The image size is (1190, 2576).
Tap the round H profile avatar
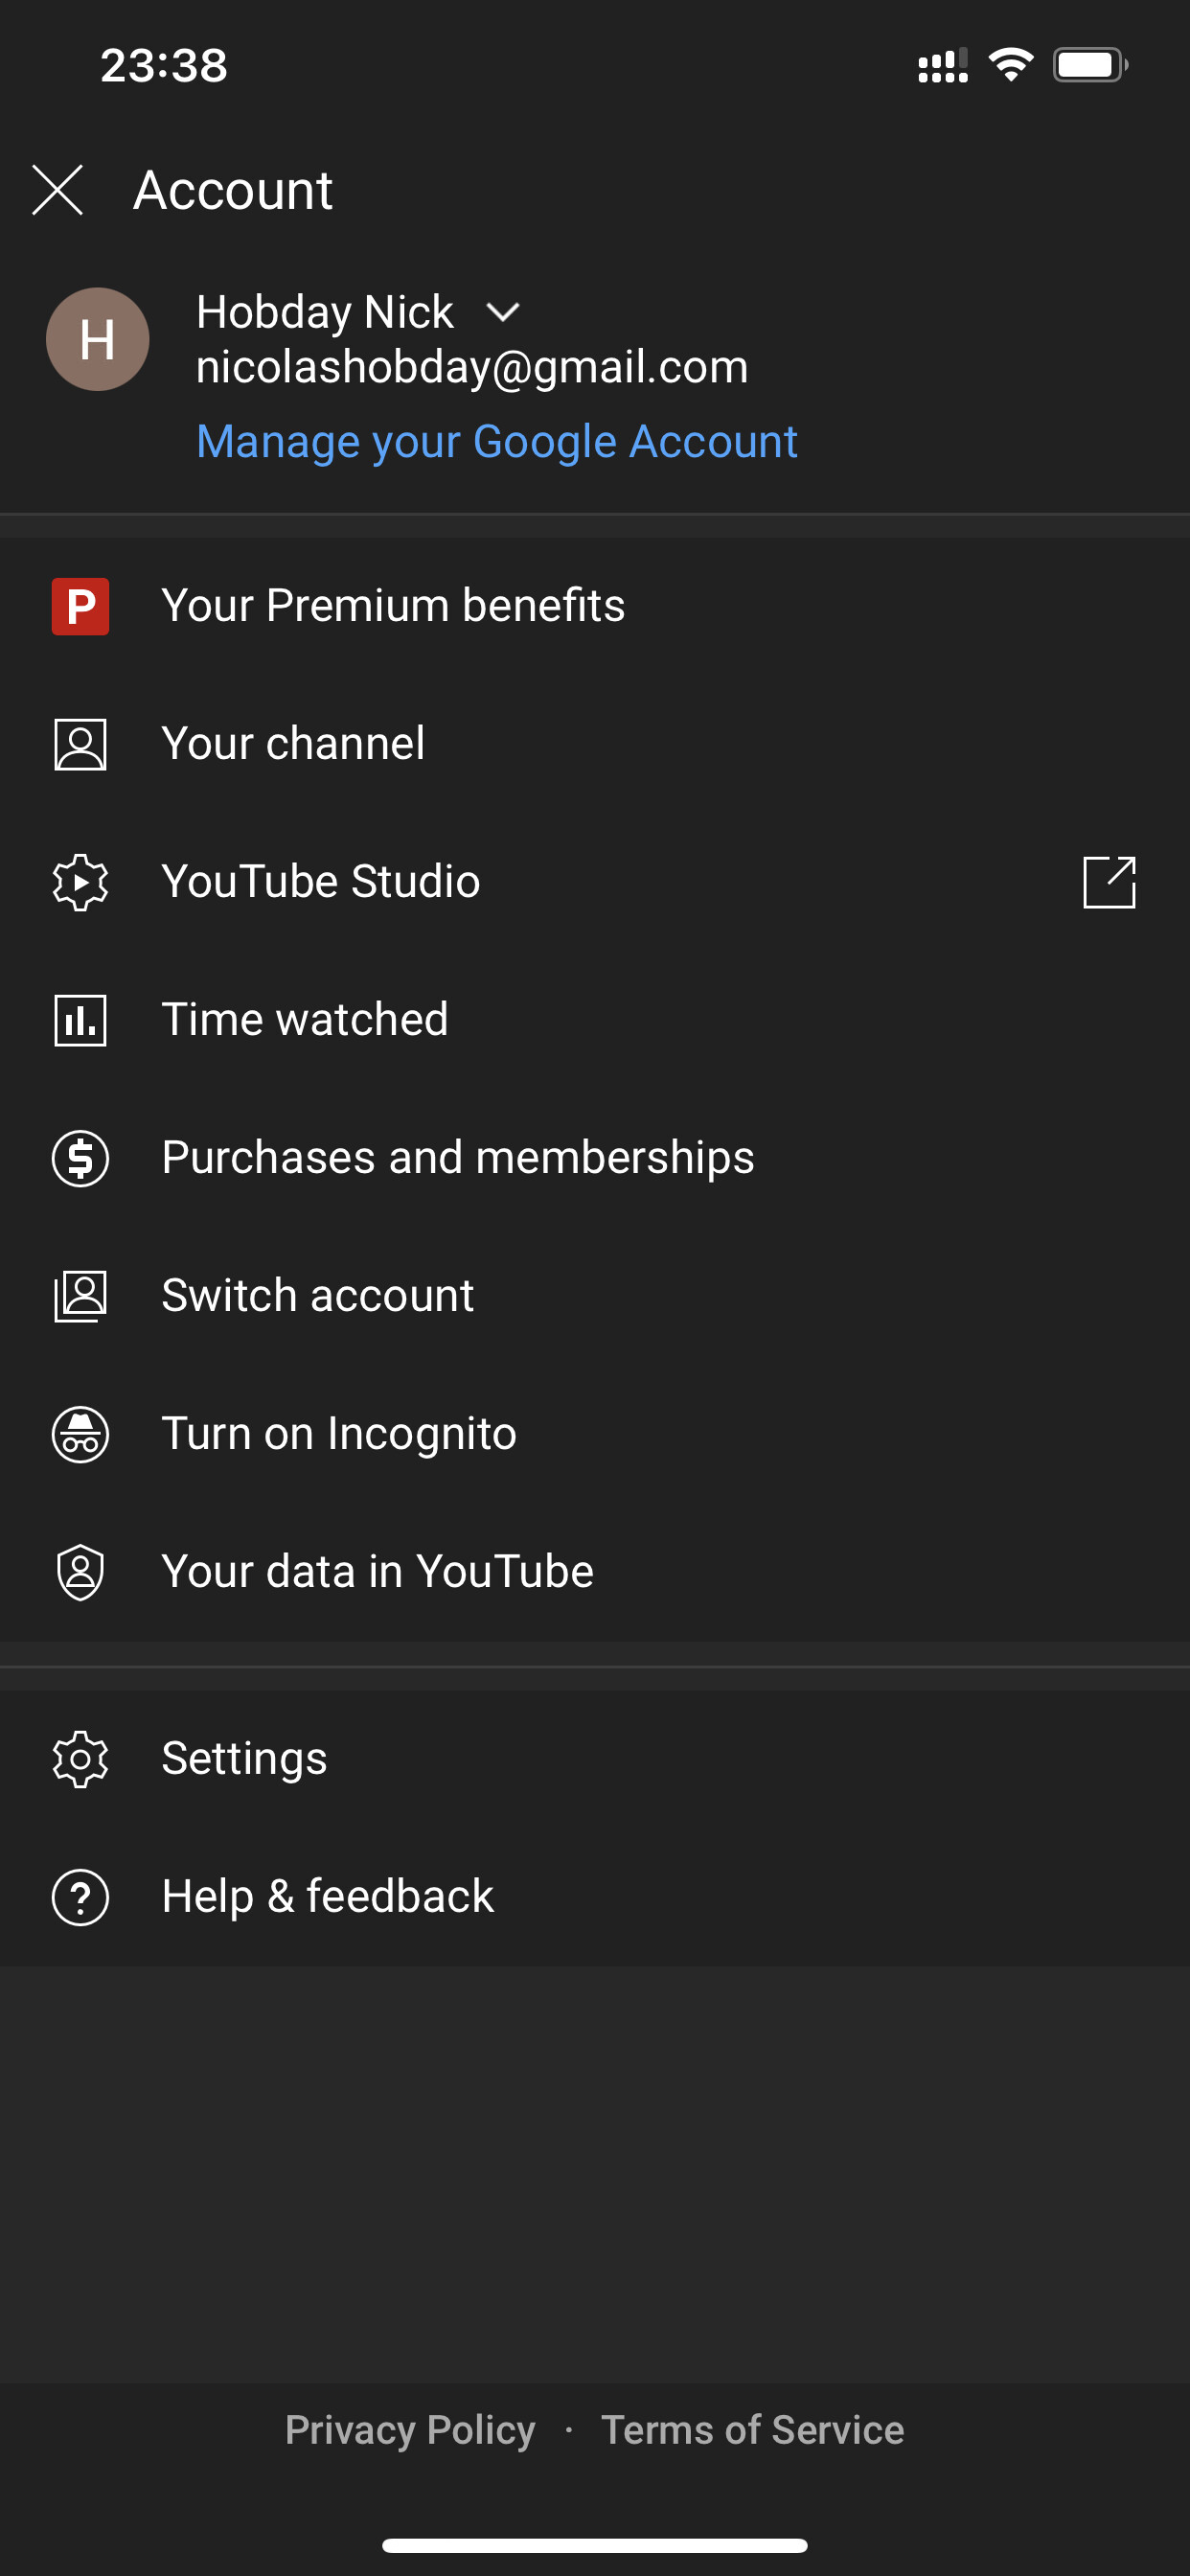pos(97,339)
